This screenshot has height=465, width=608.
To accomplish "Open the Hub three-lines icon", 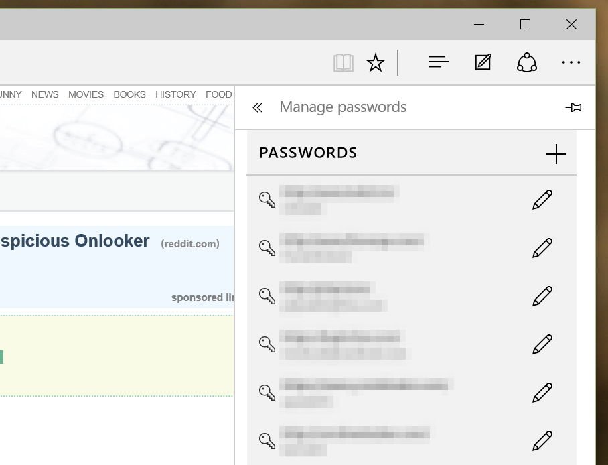I will point(438,62).
